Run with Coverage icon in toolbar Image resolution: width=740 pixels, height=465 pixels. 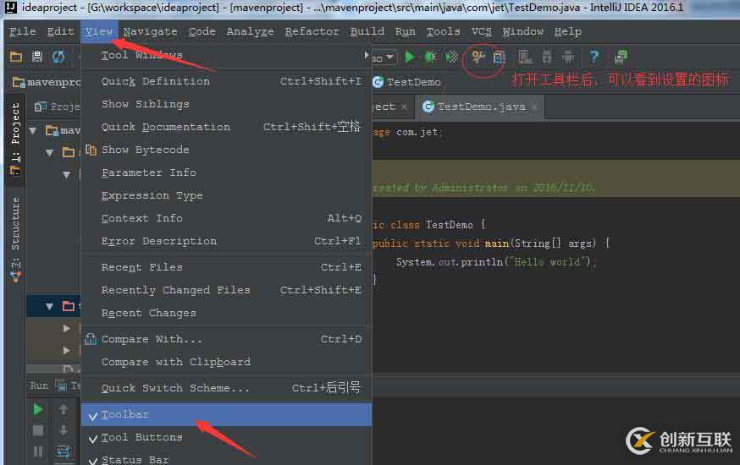[452, 57]
